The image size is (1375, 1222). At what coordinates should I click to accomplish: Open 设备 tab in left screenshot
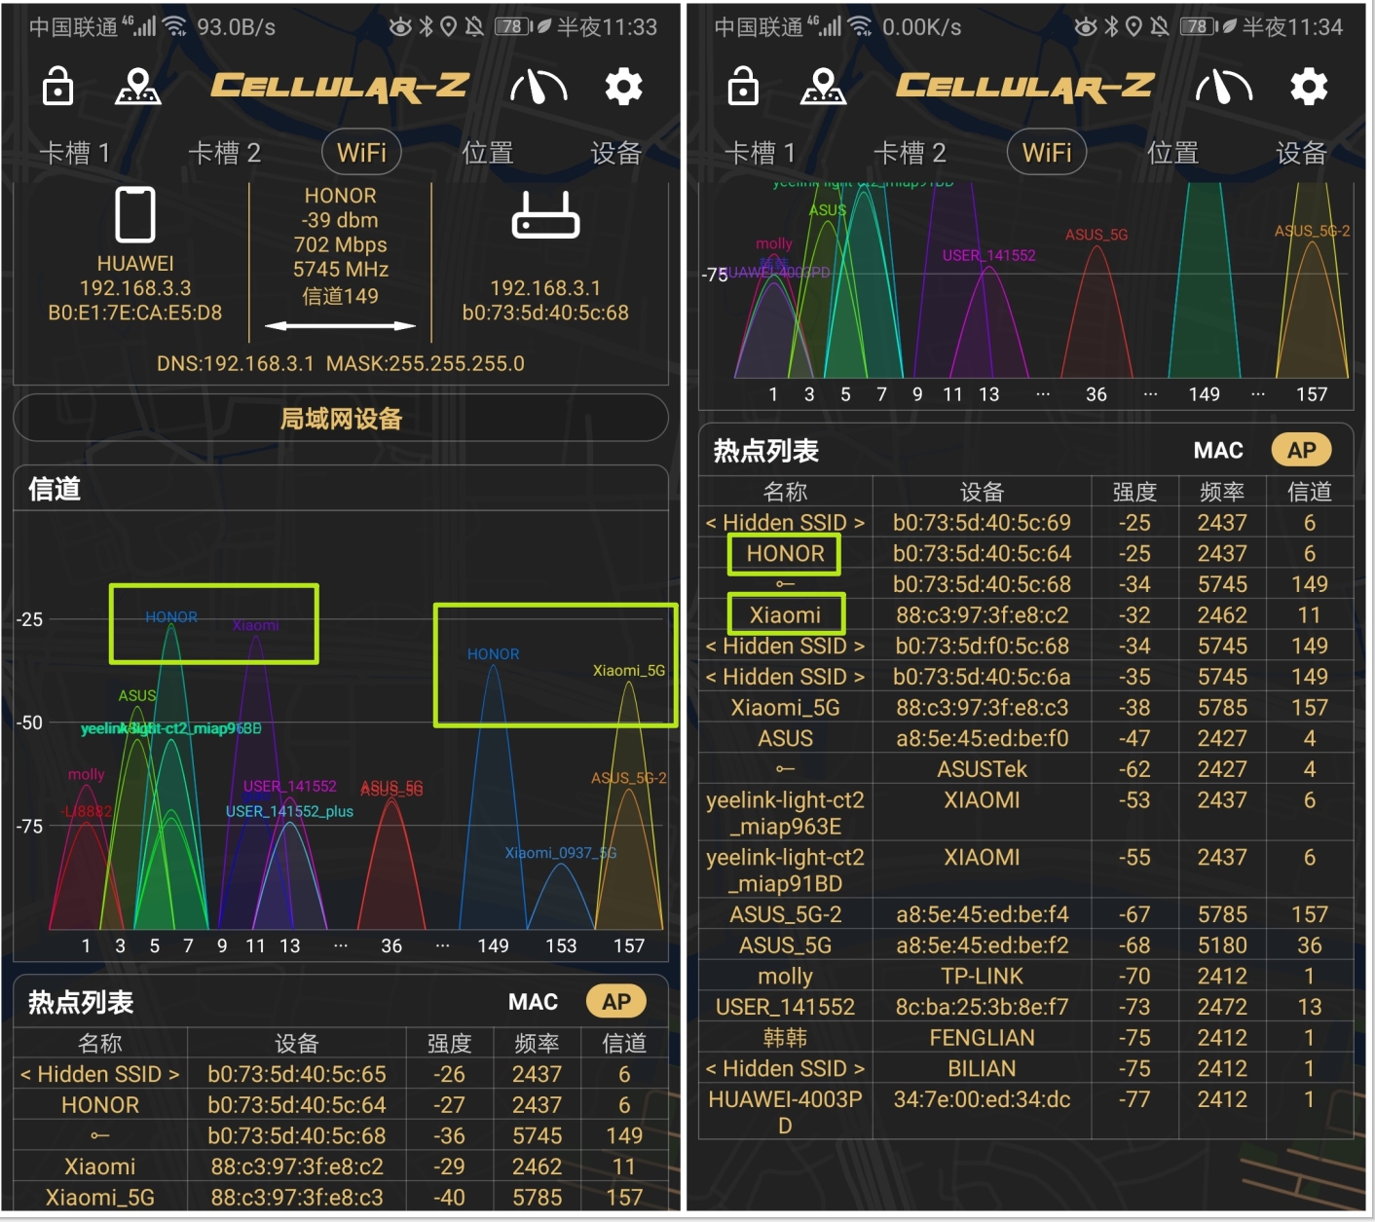616,153
